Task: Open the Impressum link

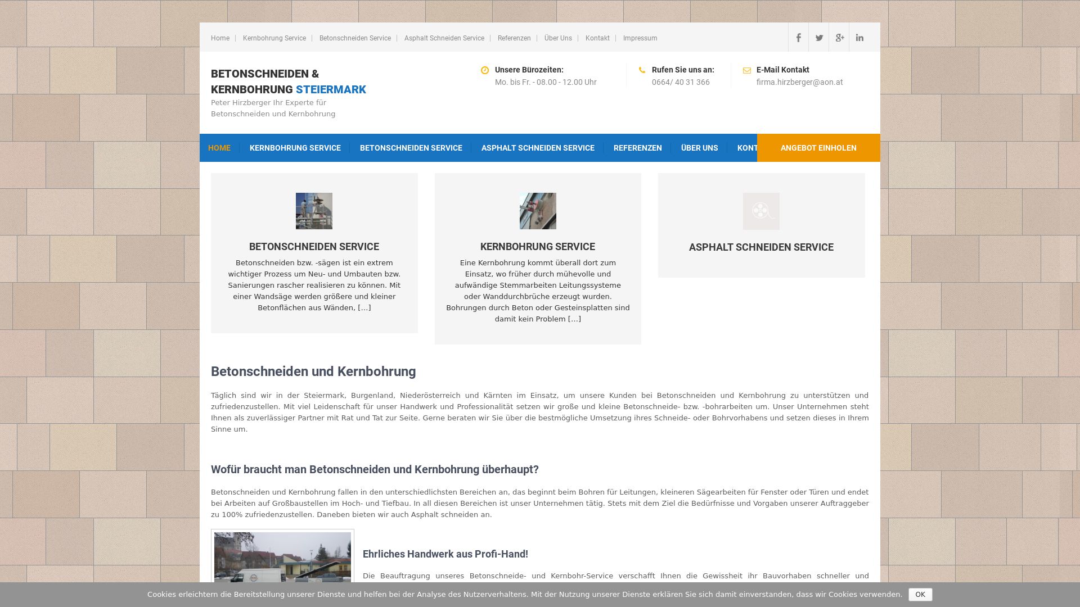Action: [x=640, y=38]
